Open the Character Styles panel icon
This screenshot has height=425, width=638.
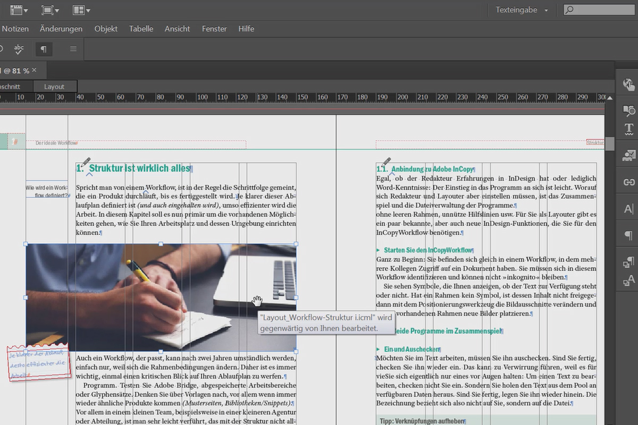pos(628,280)
